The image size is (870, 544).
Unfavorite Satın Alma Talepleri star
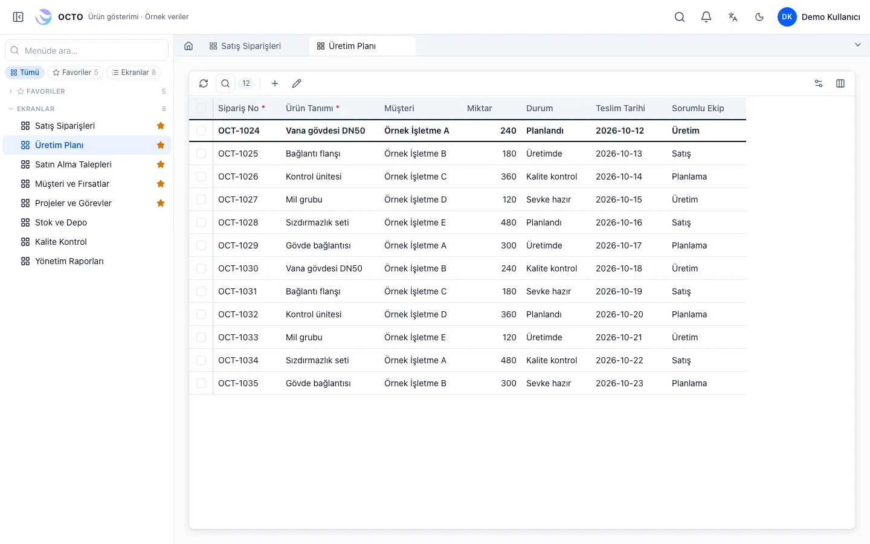(x=161, y=164)
